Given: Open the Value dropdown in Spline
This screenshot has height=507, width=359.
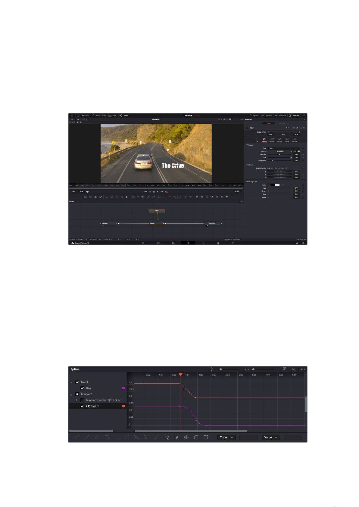Looking at the screenshot, I should pos(271,437).
